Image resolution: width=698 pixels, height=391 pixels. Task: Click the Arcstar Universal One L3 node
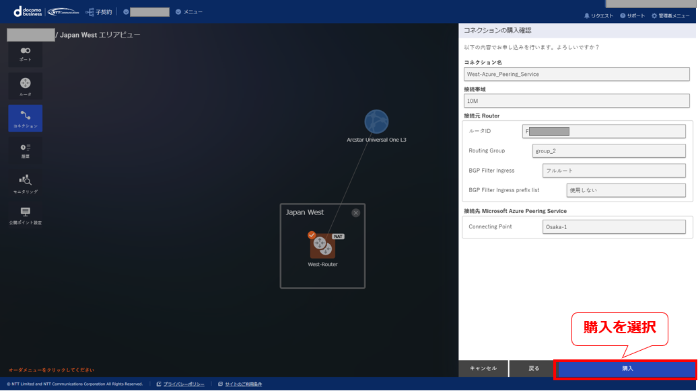[x=377, y=122]
